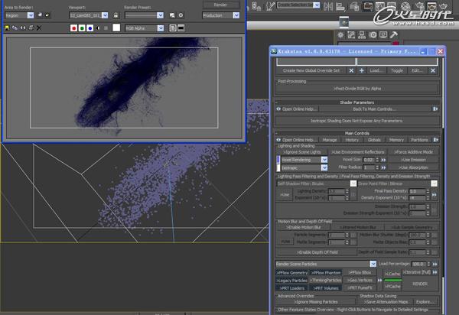Click the plus icon beside Create New Global Override Set
Image resolution: width=459 pixels, height=315 pixels.
tap(362, 70)
